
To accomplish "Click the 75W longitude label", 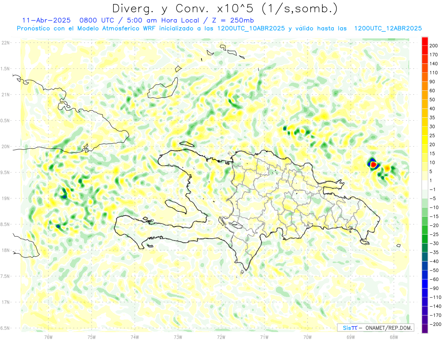I will tap(92, 336).
